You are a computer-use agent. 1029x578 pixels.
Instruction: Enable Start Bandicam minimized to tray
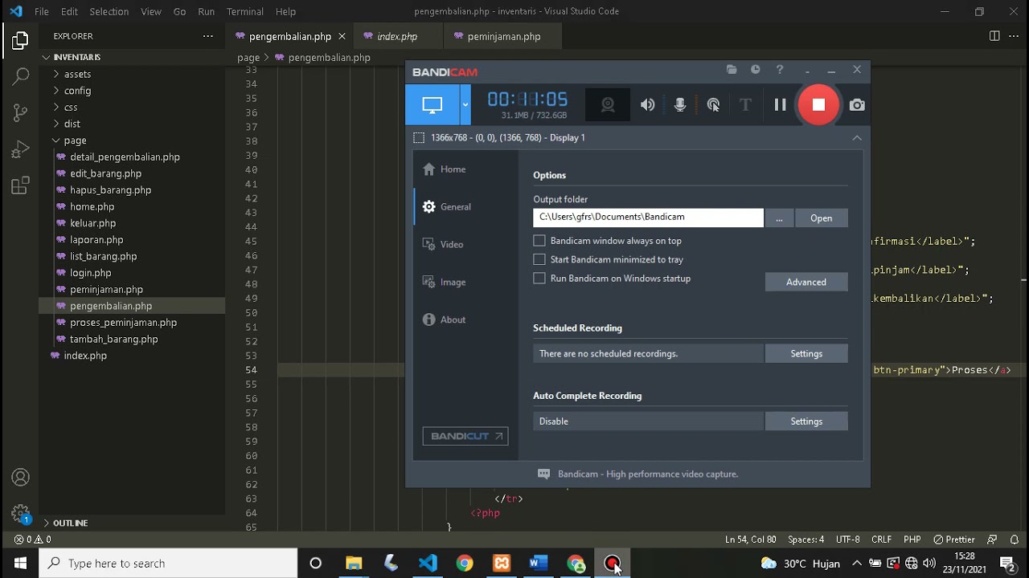pos(539,259)
